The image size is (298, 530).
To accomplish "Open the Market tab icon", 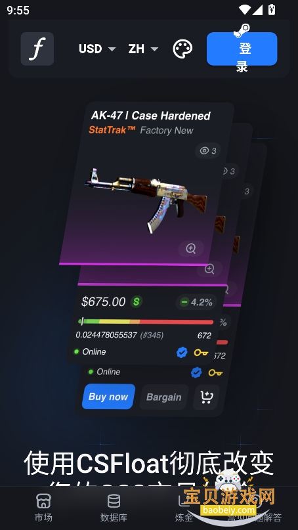I will pyautogui.click(x=43, y=500).
